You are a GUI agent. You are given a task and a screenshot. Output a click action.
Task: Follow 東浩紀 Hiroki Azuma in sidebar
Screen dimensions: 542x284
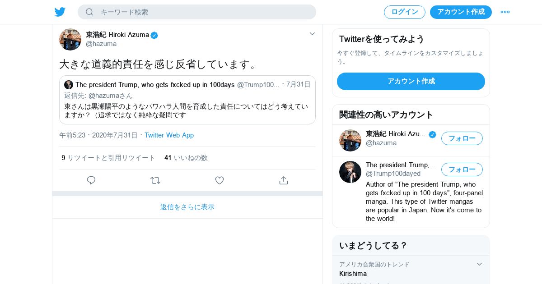462,138
